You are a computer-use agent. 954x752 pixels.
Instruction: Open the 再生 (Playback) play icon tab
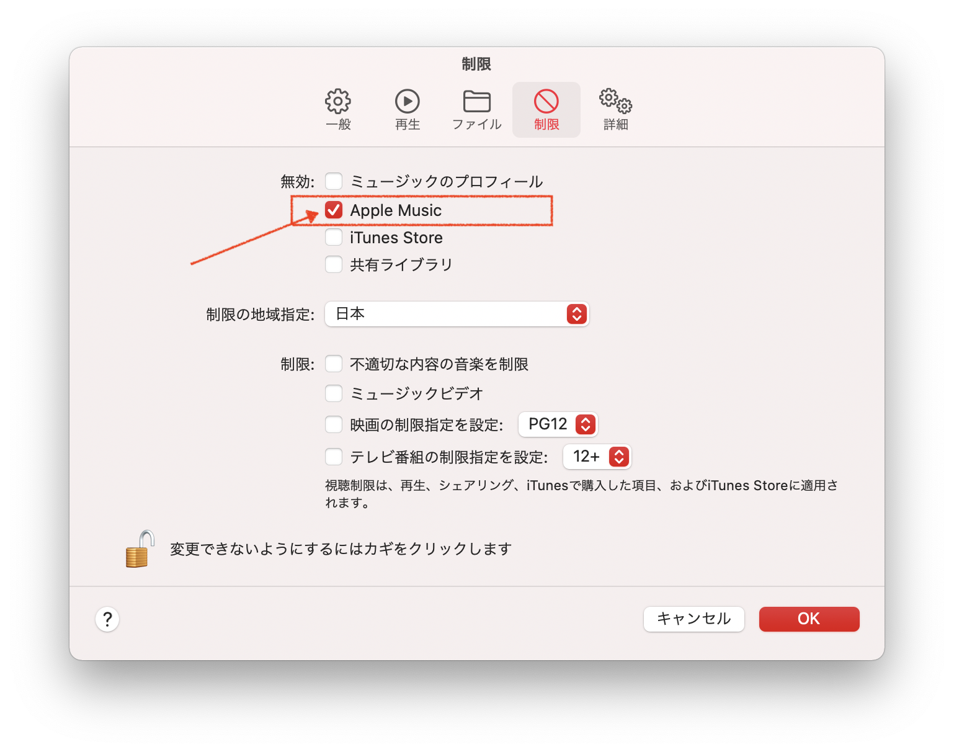408,110
